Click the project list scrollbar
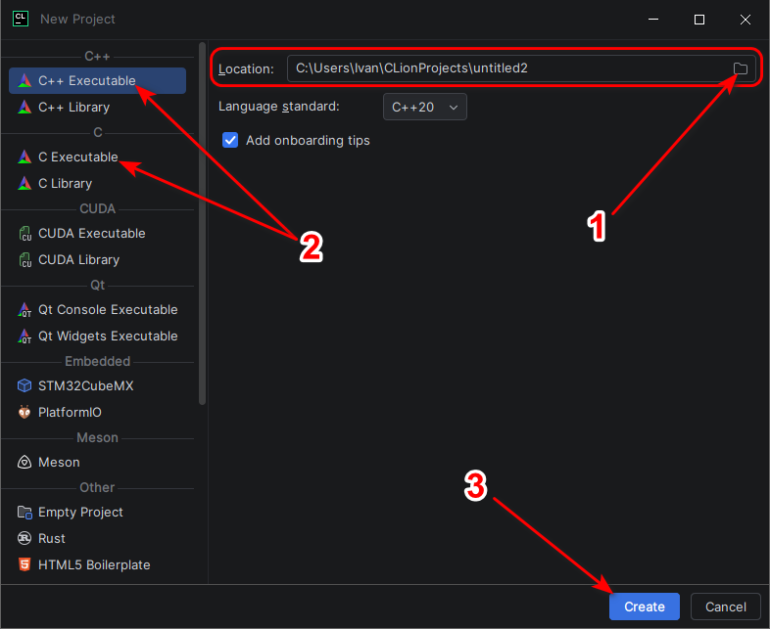 click(x=202, y=224)
